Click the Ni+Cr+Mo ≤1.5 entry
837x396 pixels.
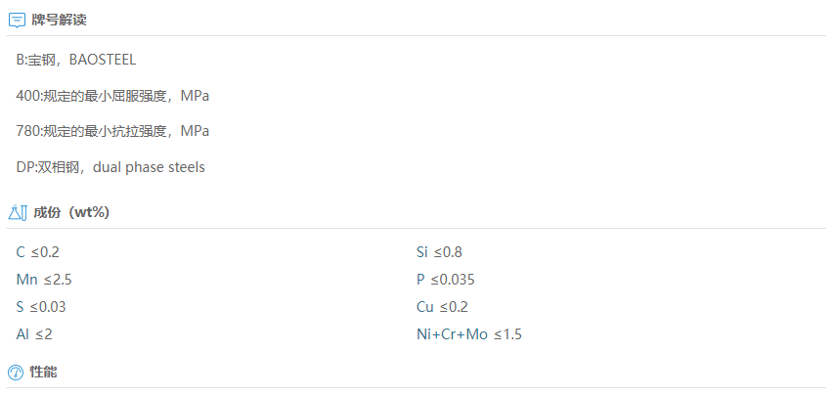pyautogui.click(x=469, y=334)
